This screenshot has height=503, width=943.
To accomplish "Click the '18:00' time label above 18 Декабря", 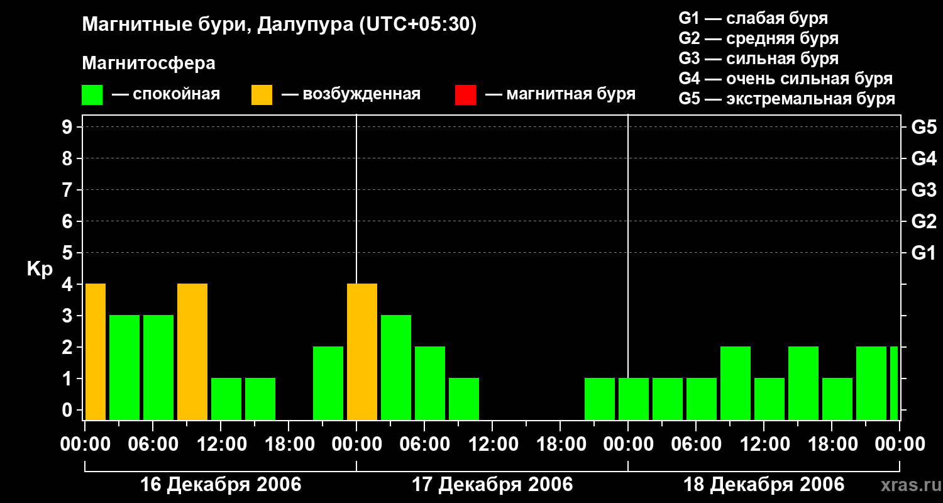I will 832,445.
